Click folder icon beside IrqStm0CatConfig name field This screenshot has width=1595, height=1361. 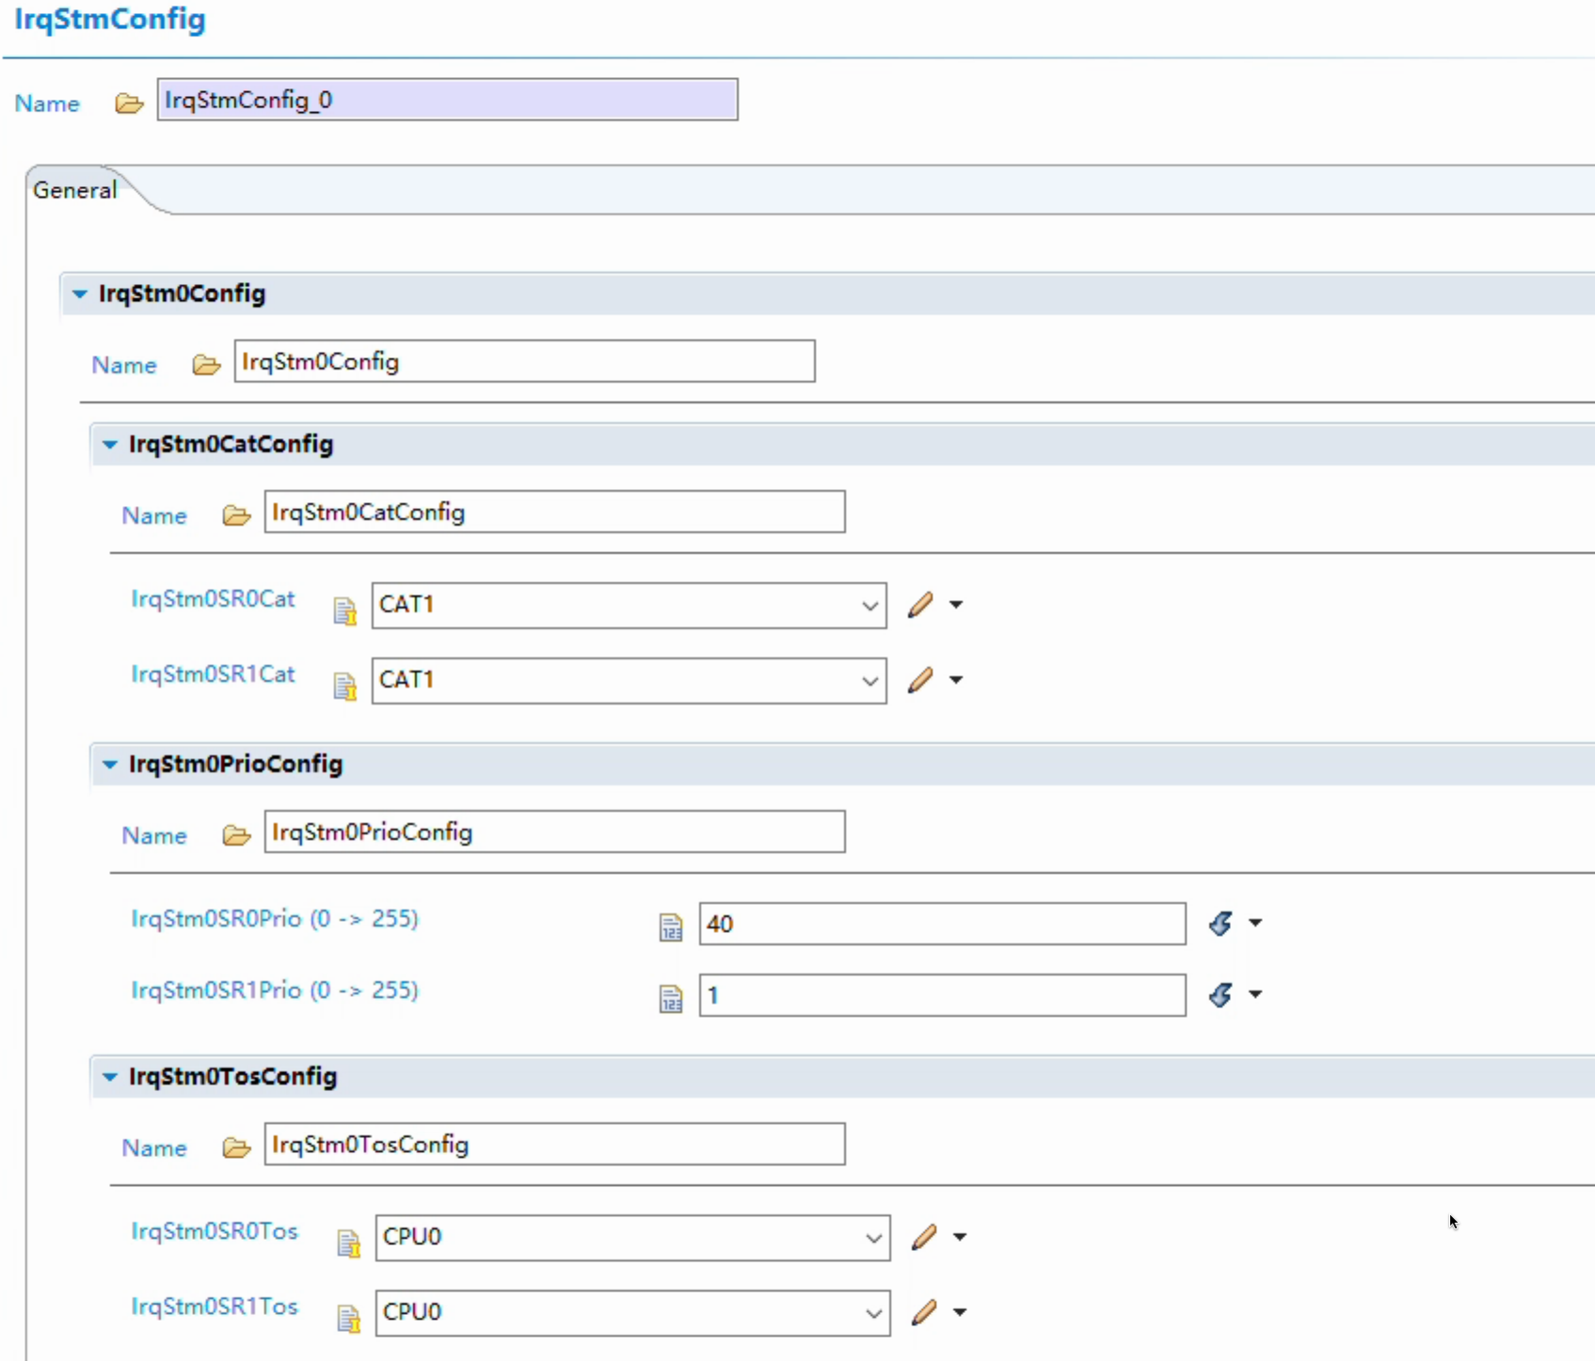tap(236, 514)
